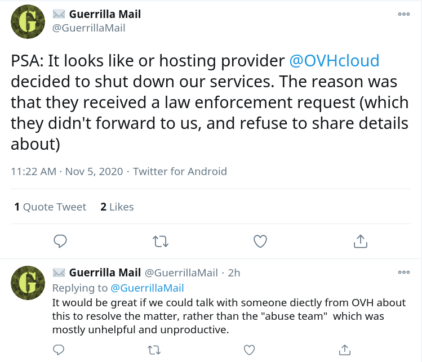Like the main PSA tweet
Viewport: 422px width, 362px height.
pos(260,241)
